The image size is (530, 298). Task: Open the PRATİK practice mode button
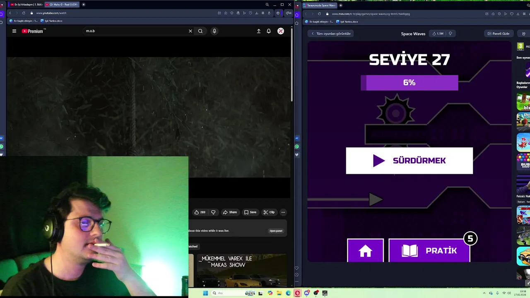[x=429, y=250]
